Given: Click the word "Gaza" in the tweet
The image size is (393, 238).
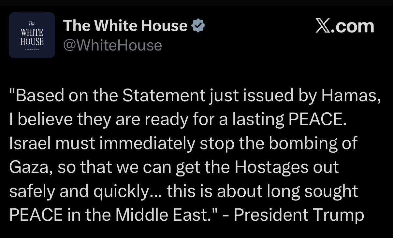Looking at the screenshot, I should [x=29, y=167].
